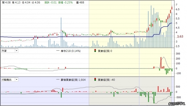Click the gray line icon beside 庫存218
Viewport: 187px width, 106px height.
pyautogui.click(x=58, y=51)
